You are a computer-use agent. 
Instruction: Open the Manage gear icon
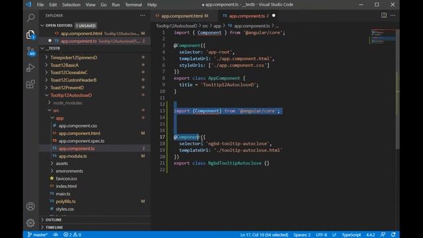[31, 223]
